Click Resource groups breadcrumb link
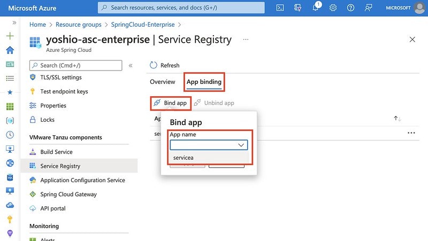 point(78,25)
